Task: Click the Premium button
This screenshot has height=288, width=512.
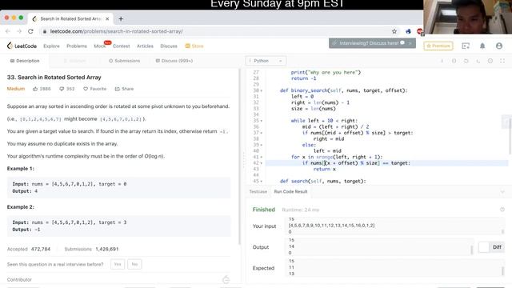Action: coord(438,46)
